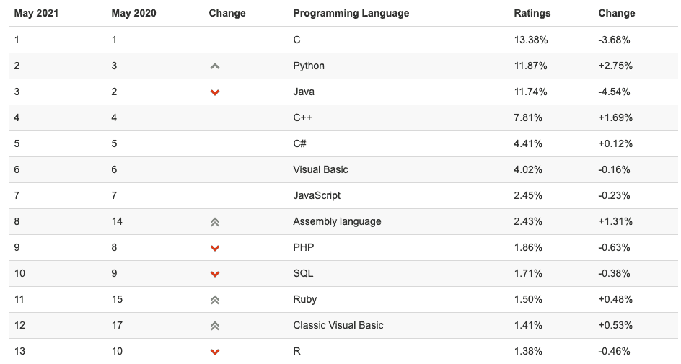Click the C# language entry
Viewport: 681px width, 364px height.
point(299,143)
